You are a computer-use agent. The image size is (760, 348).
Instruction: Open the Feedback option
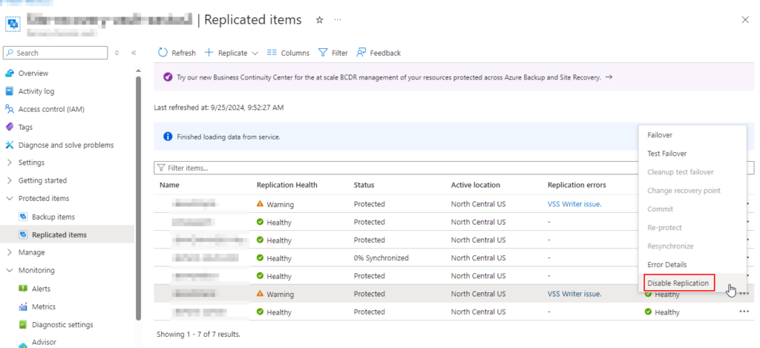pyautogui.click(x=379, y=53)
